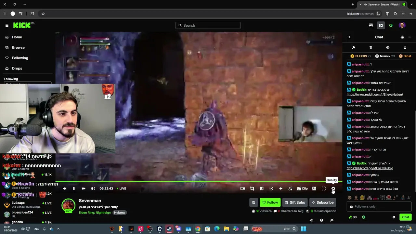416x234 pixels.
Task: Click the browser address bar kick.com/sevenman
Action: 360,14
